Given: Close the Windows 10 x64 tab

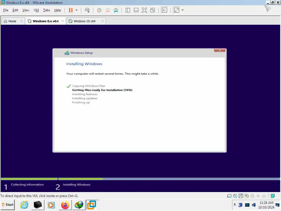Looking at the screenshot, I should (x=103, y=21).
